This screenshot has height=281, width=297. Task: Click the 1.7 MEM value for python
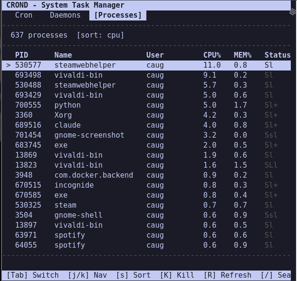point(240,105)
